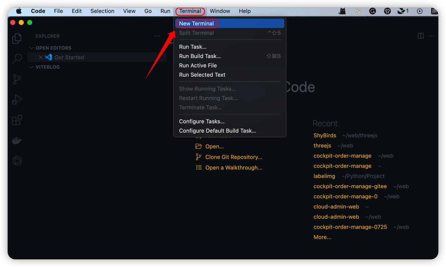This screenshot has height=267, width=446.
Task: Open recent project ShyBirds
Action: (325, 135)
